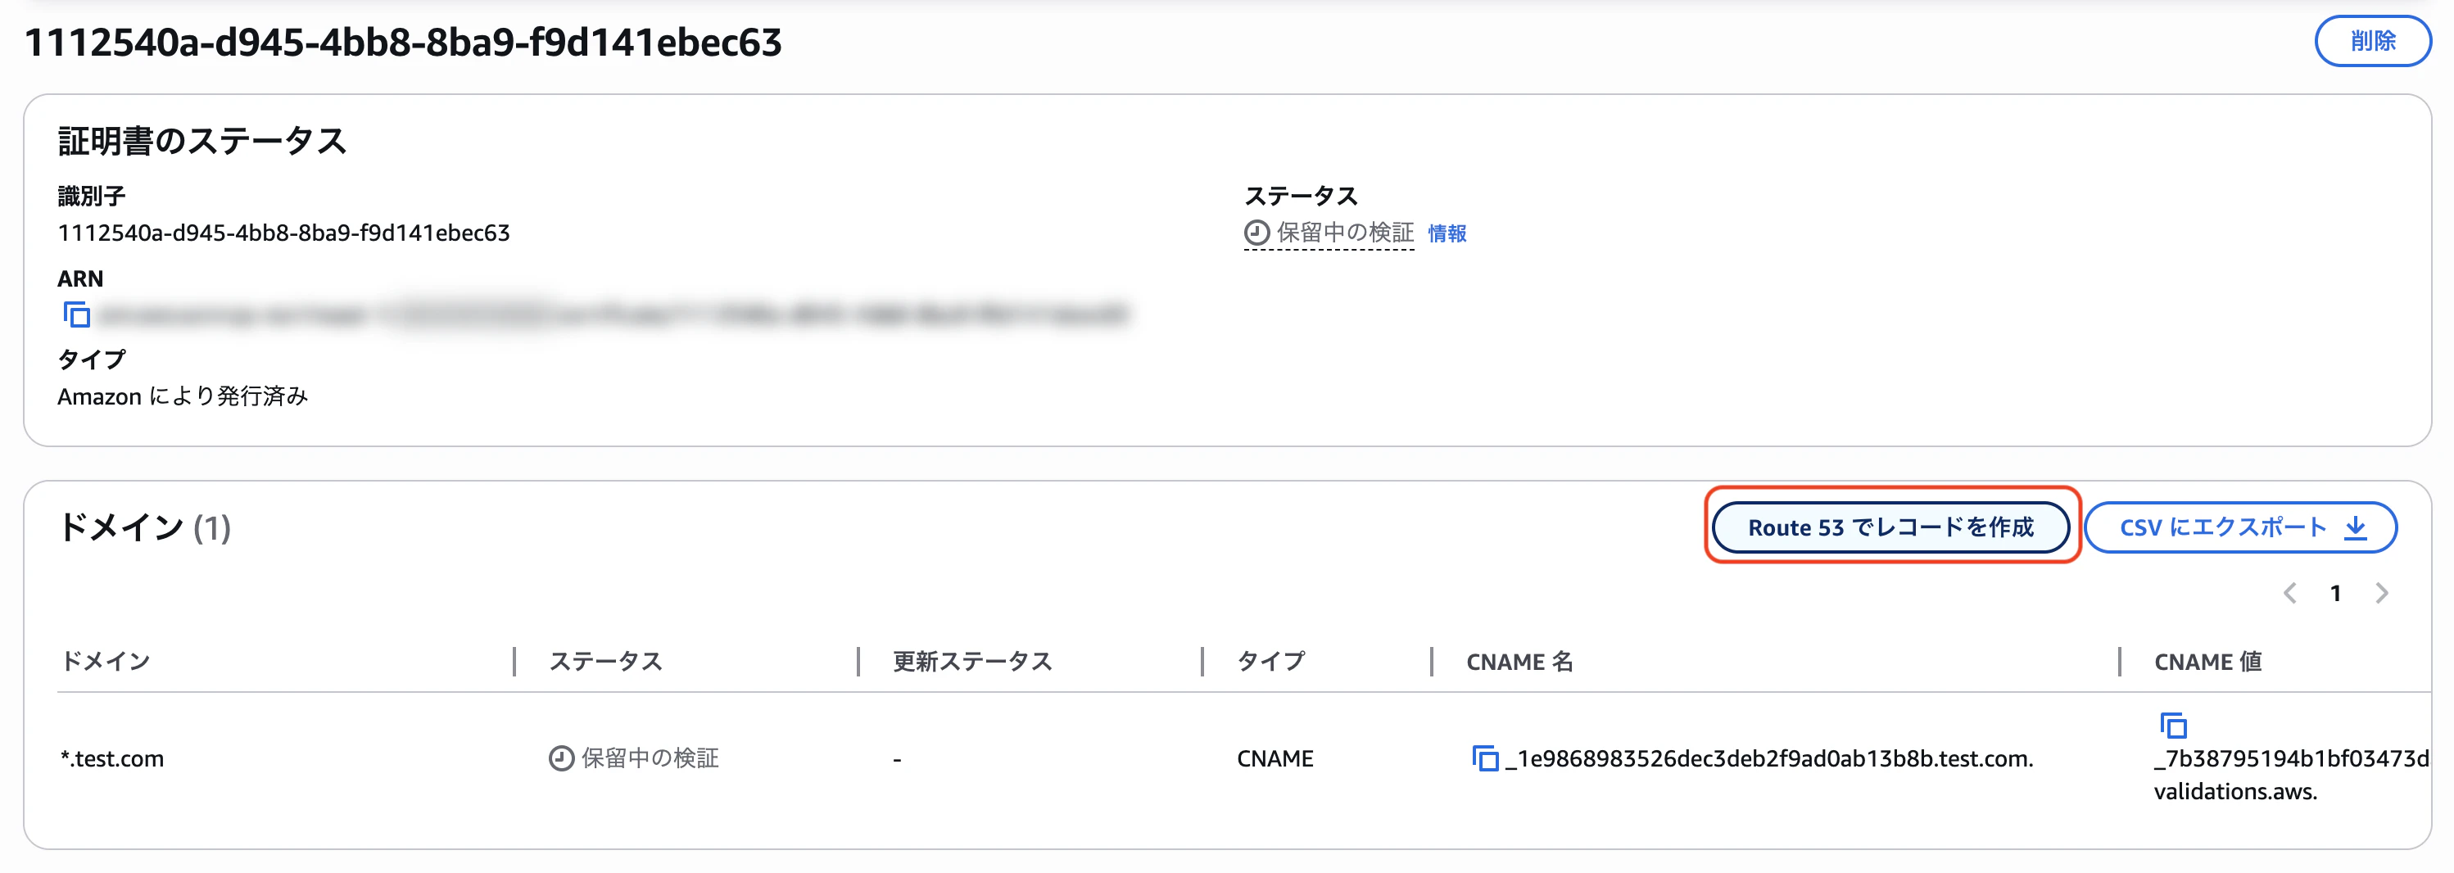Click the clock icon in *.test.com row
Image resolution: width=2454 pixels, height=873 pixels.
pyautogui.click(x=561, y=759)
